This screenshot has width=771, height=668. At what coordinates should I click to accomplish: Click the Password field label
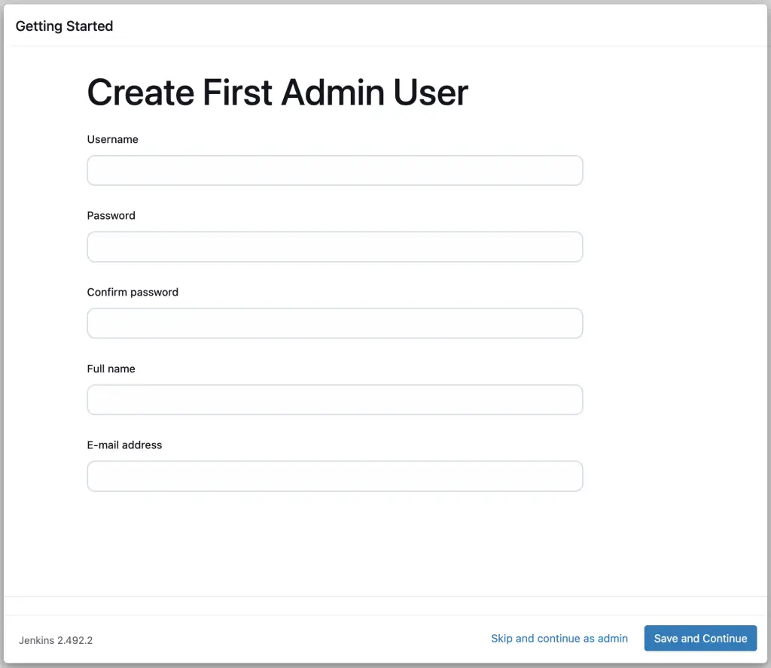tap(111, 216)
